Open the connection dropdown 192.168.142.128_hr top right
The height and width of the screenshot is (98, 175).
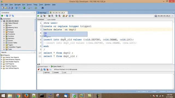[164, 16]
